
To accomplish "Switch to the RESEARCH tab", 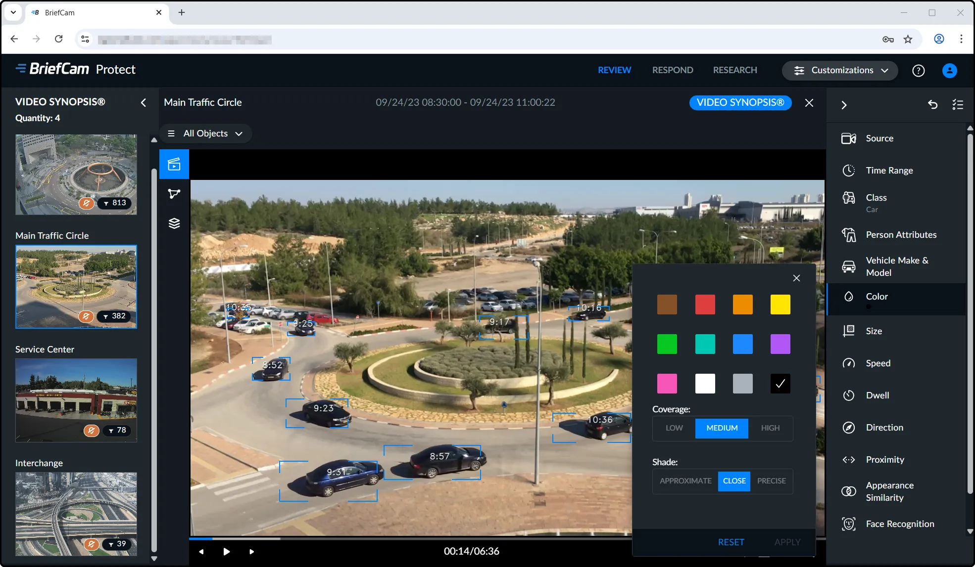I will (x=734, y=70).
